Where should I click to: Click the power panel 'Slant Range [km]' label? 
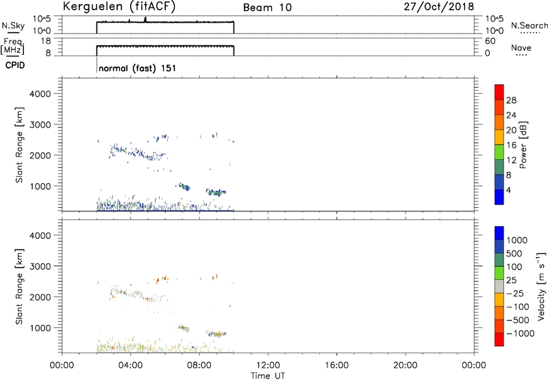(19, 145)
